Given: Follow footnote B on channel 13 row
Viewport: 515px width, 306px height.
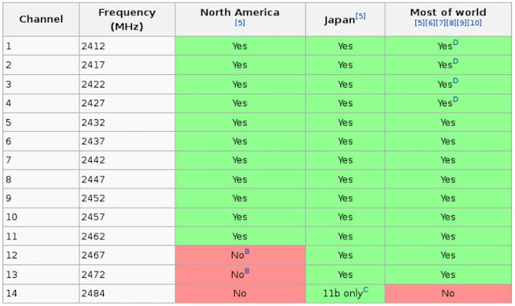Looking at the screenshot, I should pyautogui.click(x=247, y=271).
